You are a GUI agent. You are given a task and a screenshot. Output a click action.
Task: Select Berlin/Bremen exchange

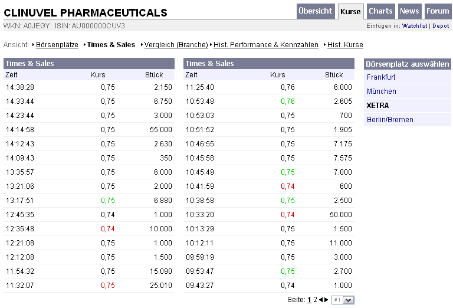(390, 120)
